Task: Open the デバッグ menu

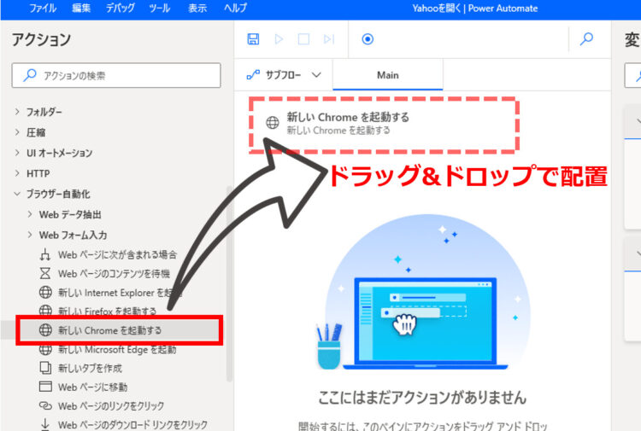Action: tap(121, 9)
